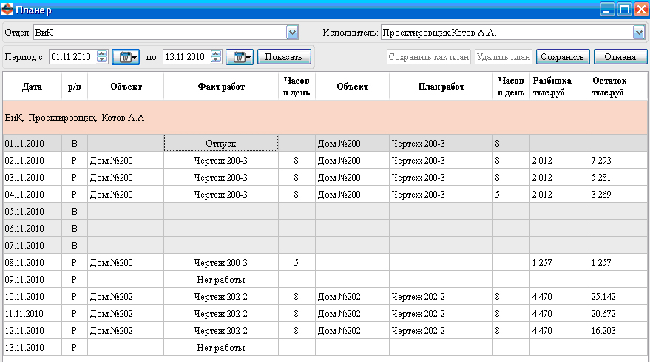Maximize the Планер window
This screenshot has height=362, width=650.
click(x=624, y=10)
